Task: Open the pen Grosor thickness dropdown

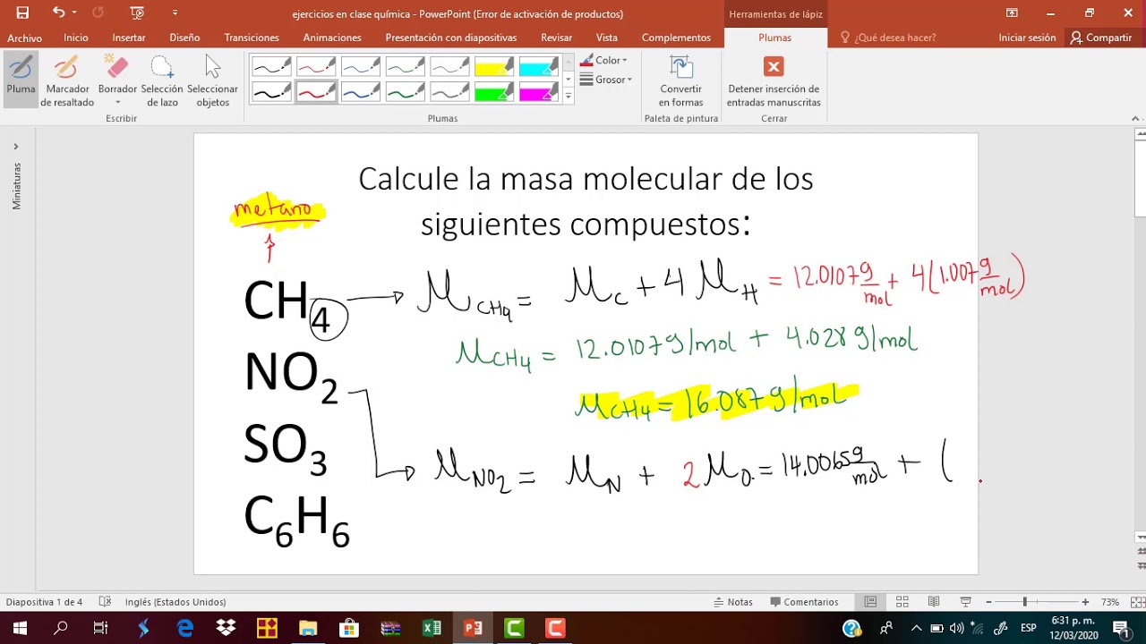Action: pyautogui.click(x=606, y=80)
